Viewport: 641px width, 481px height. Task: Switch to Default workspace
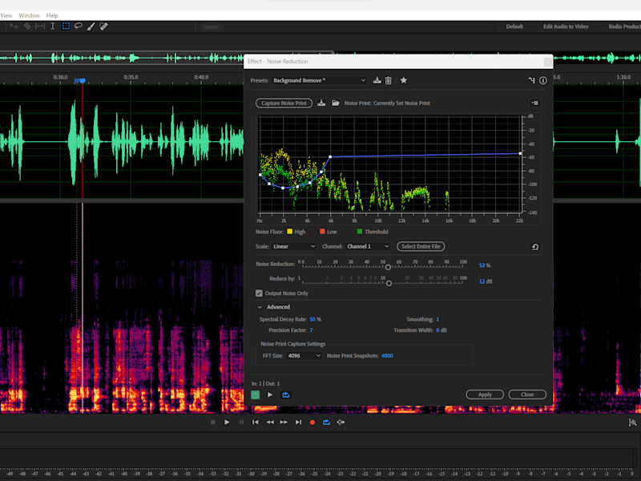514,26
